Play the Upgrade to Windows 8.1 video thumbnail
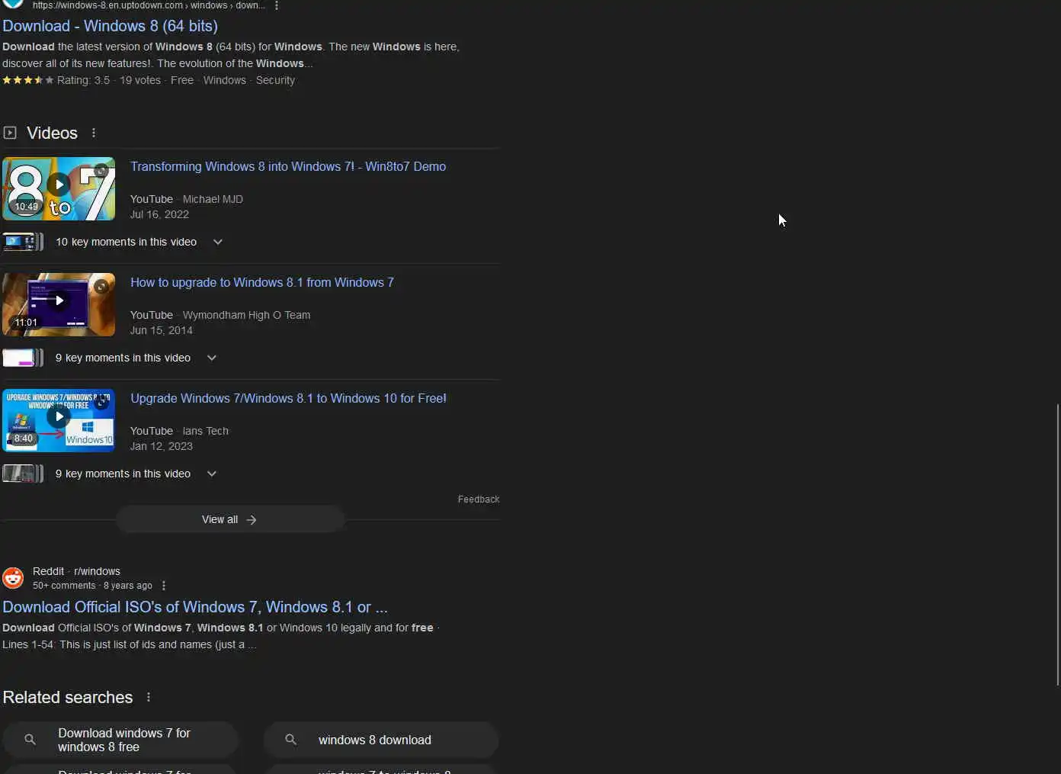The width and height of the screenshot is (1061, 774). [x=59, y=305]
